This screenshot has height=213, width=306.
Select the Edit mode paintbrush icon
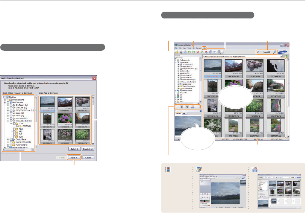coord(187,107)
